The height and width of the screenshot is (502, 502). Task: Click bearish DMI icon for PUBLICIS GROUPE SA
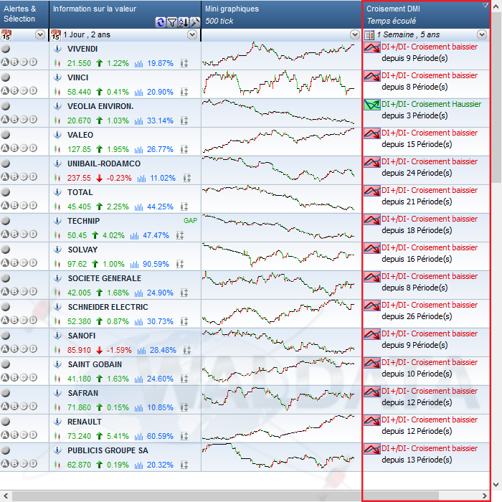pyautogui.click(x=372, y=449)
